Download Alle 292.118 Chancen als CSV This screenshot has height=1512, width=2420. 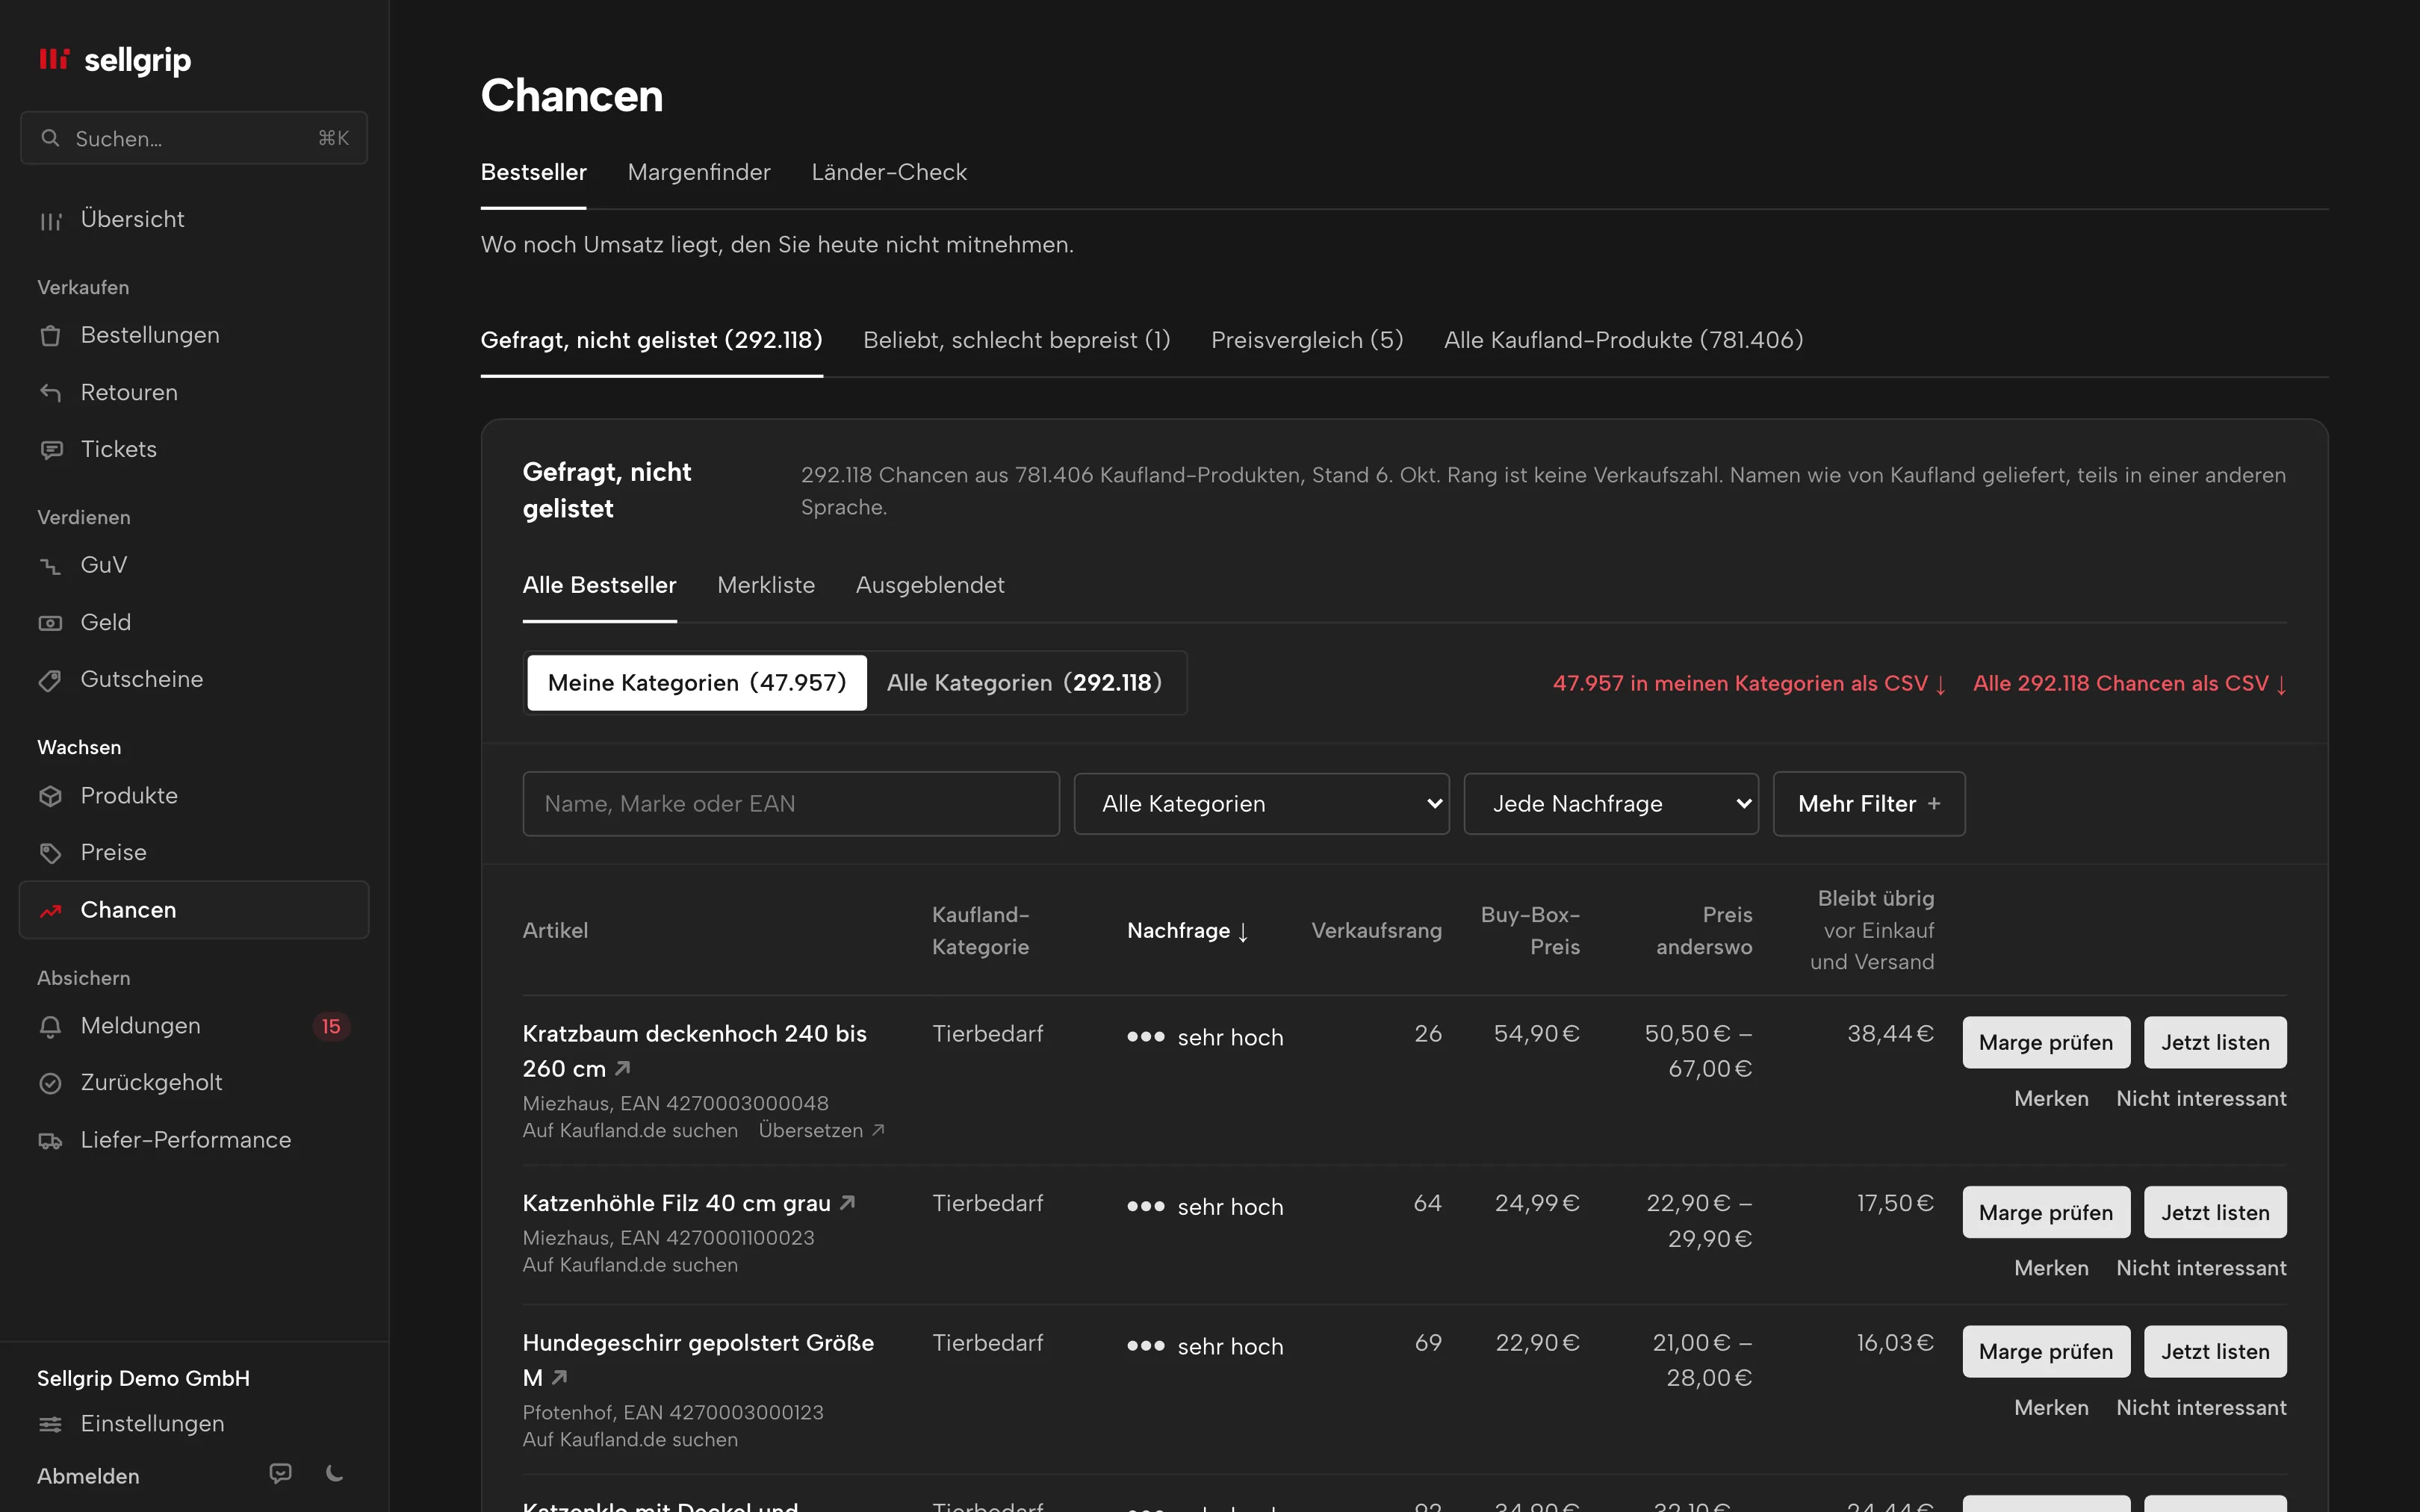(2130, 684)
